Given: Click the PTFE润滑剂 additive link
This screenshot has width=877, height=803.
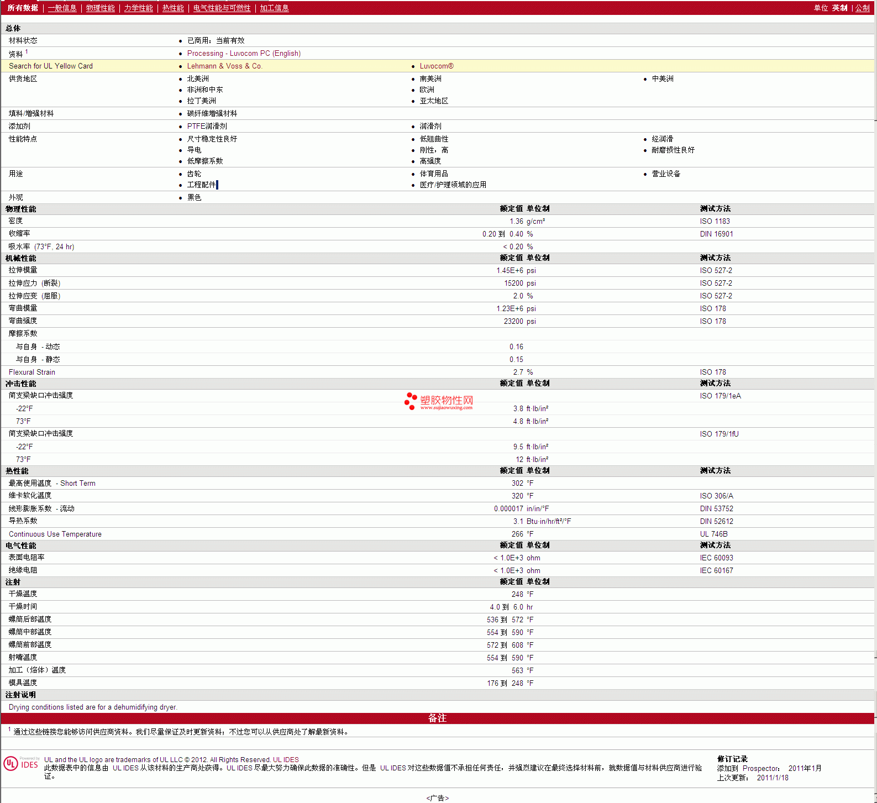Looking at the screenshot, I should pos(207,126).
